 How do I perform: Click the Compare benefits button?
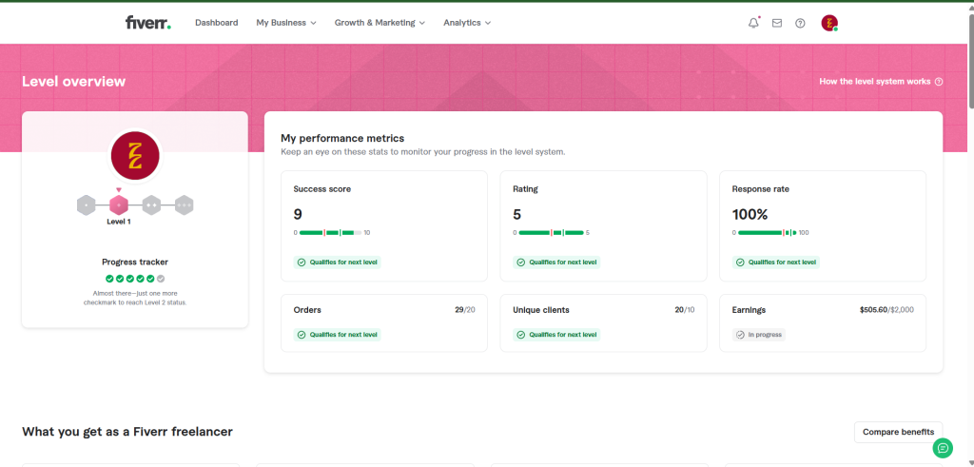pos(898,432)
